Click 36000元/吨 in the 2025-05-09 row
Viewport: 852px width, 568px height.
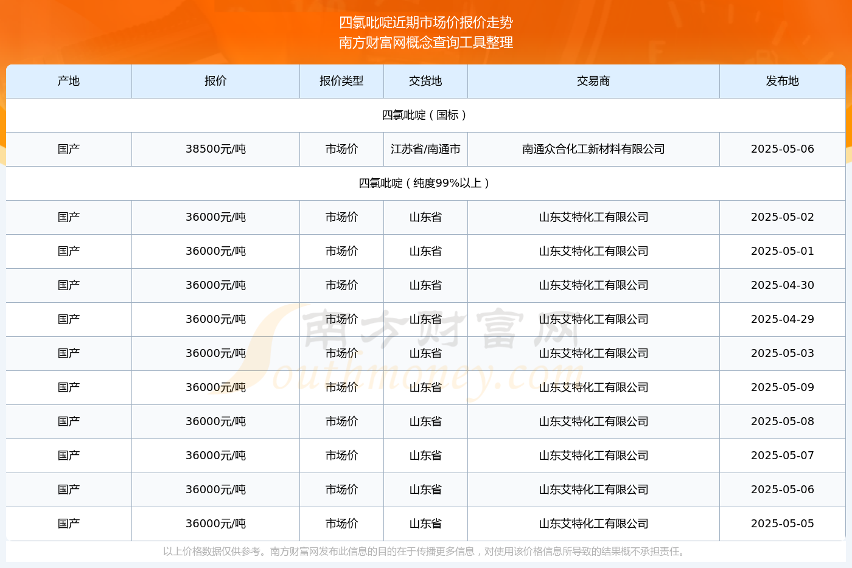[215, 387]
